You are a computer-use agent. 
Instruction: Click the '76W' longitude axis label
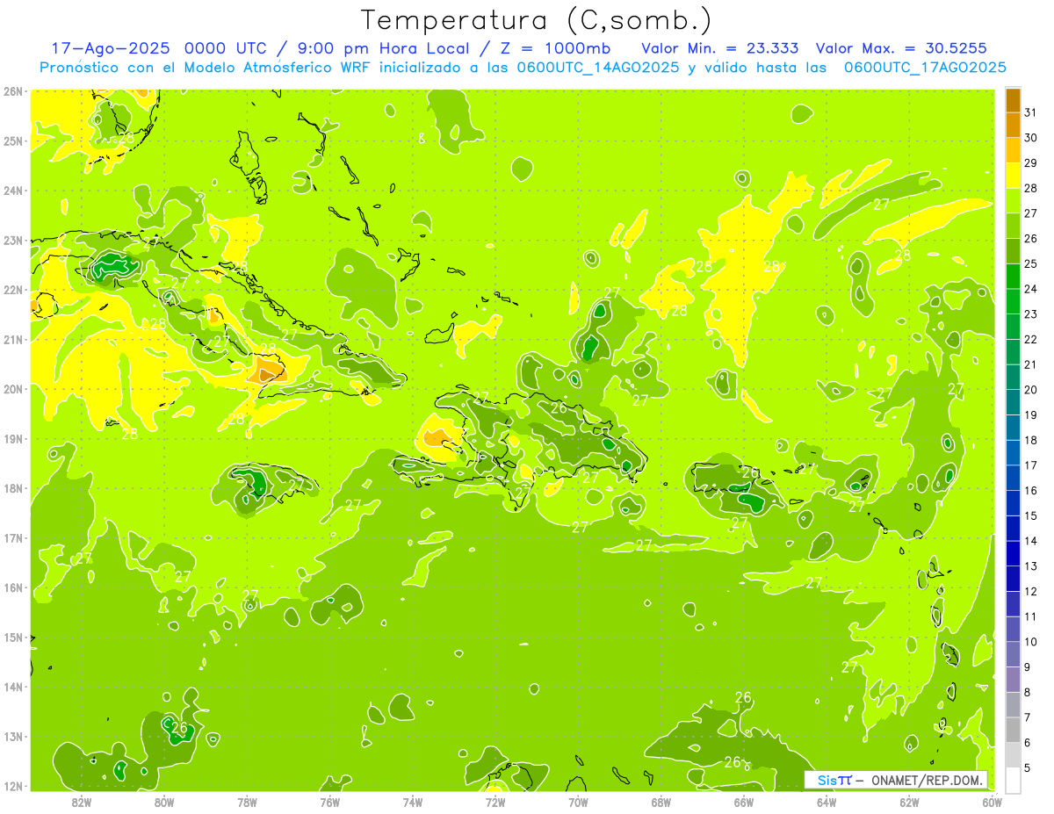point(330,802)
